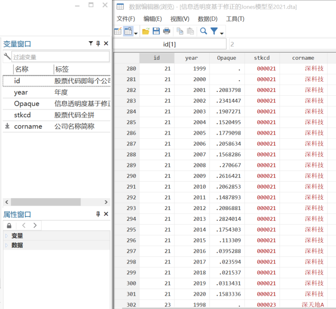
Task: Click the funnel icon in 变量窗口 header
Action: (91, 44)
